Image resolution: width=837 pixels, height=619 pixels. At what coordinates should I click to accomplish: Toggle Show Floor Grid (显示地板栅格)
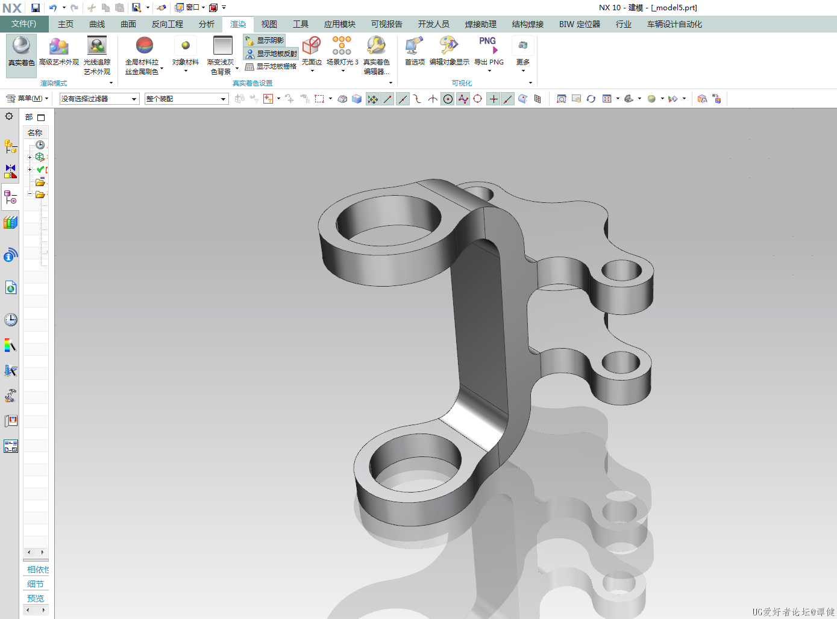271,66
